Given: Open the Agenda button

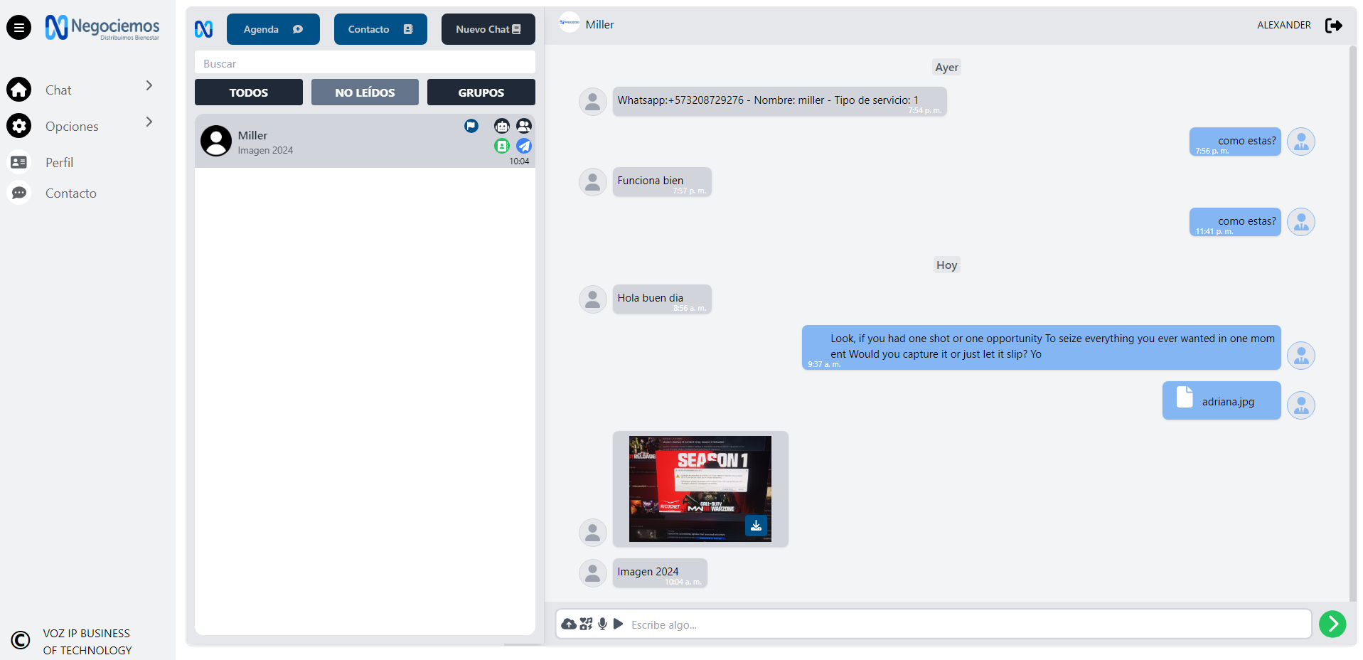Looking at the screenshot, I should [x=273, y=29].
